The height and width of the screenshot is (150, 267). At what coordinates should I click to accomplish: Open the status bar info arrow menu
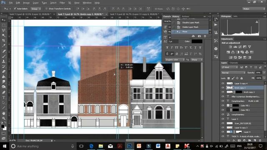pos(52,141)
